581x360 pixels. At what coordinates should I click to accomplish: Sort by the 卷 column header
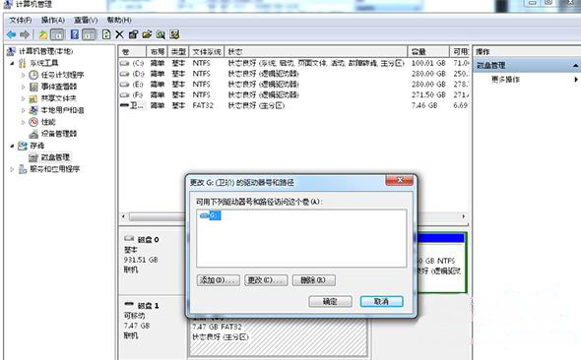pyautogui.click(x=133, y=52)
